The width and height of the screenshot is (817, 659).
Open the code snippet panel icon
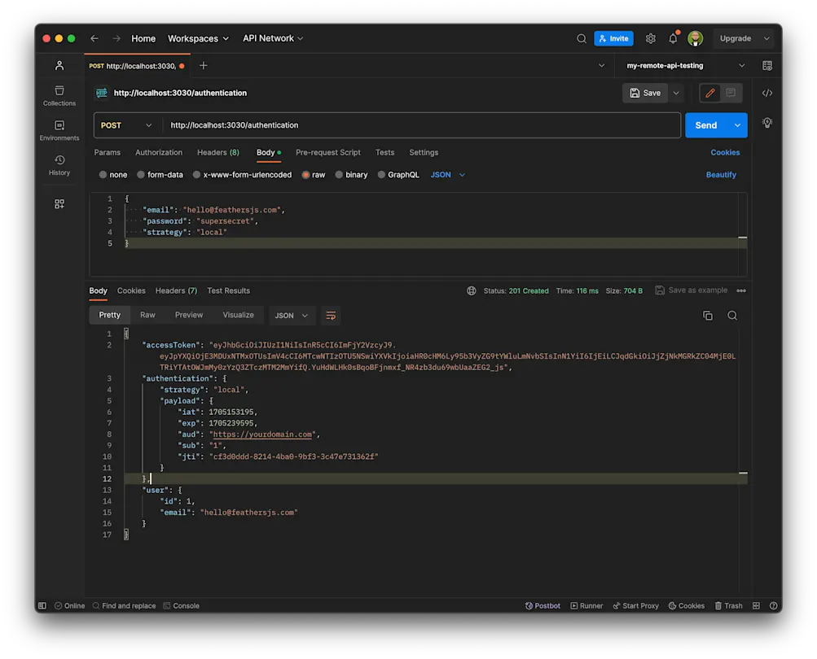tap(766, 93)
